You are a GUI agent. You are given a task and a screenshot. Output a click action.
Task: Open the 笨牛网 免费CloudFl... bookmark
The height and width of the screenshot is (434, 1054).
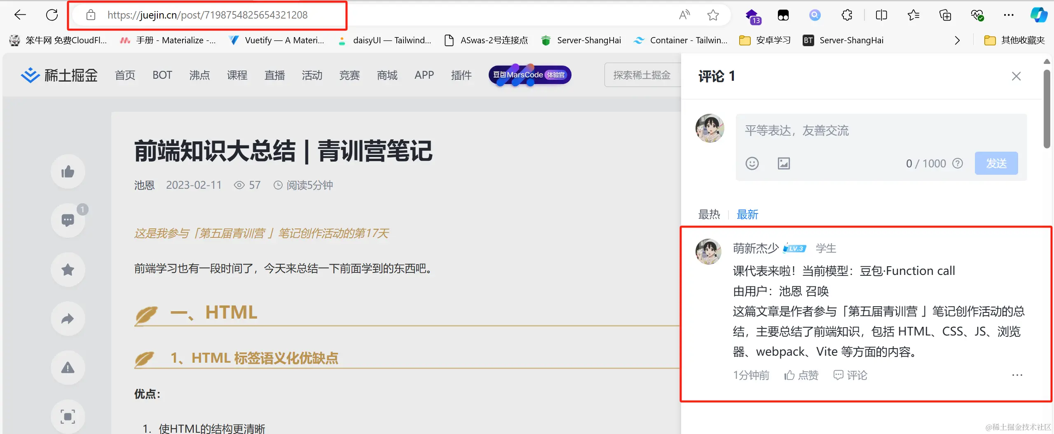[58, 40]
